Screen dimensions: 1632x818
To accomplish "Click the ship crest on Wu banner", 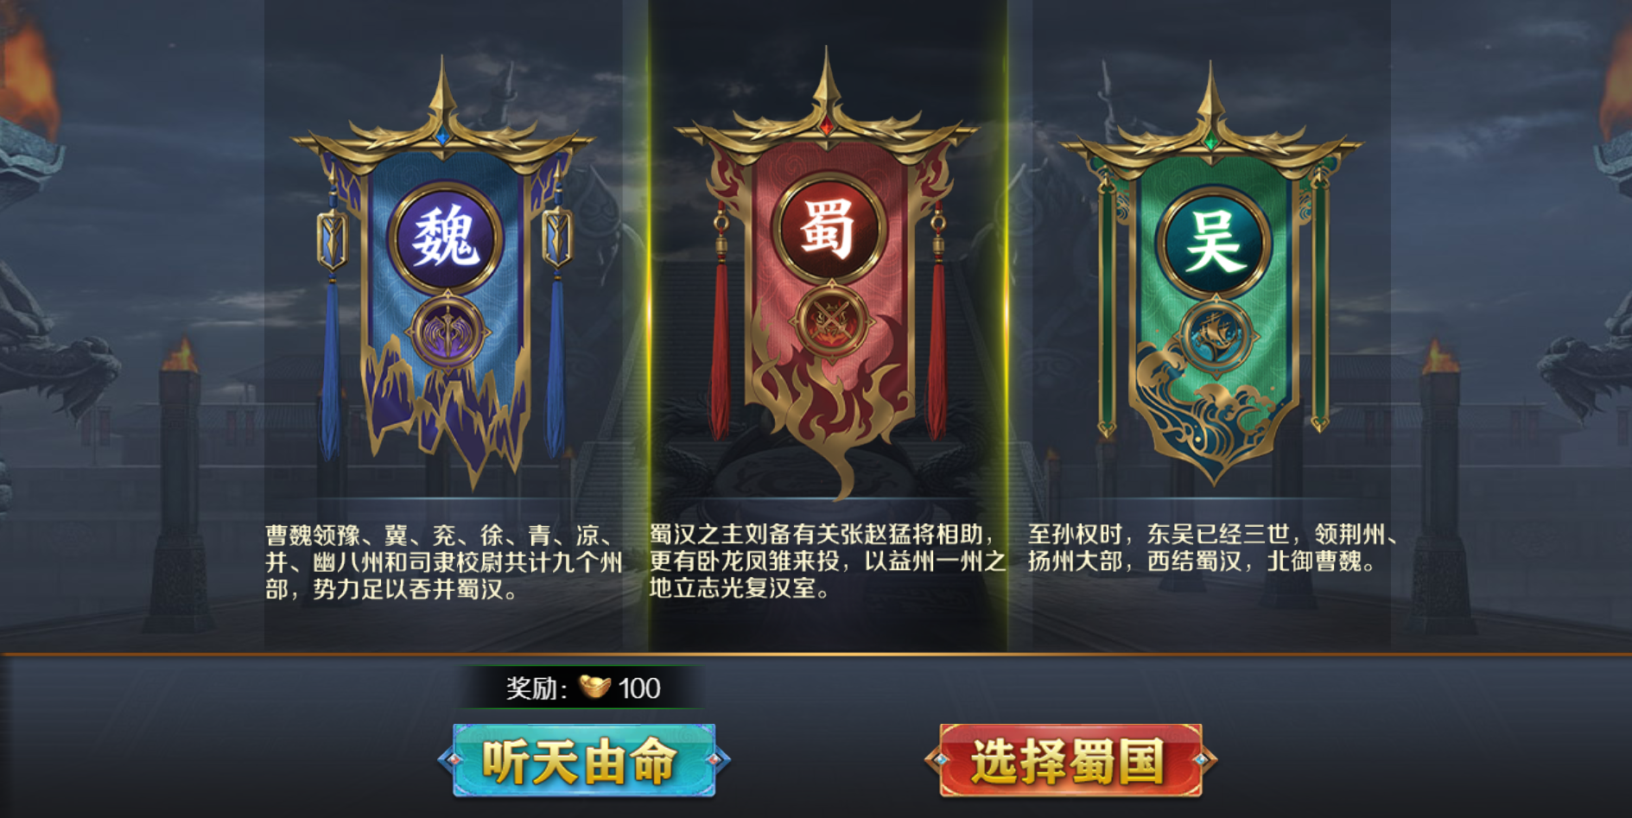I will (x=1215, y=335).
